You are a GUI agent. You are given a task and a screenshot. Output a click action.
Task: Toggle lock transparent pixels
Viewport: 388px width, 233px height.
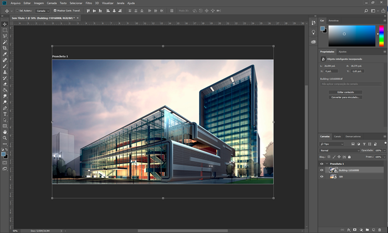coord(329,157)
